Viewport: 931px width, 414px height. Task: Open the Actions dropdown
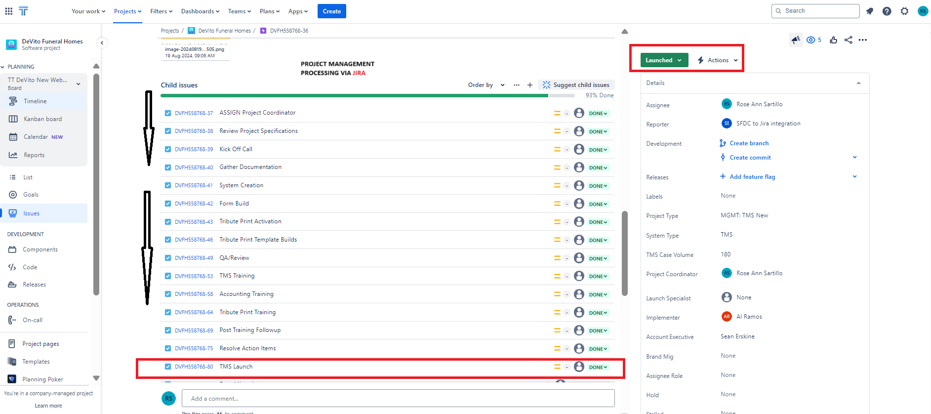(x=718, y=60)
